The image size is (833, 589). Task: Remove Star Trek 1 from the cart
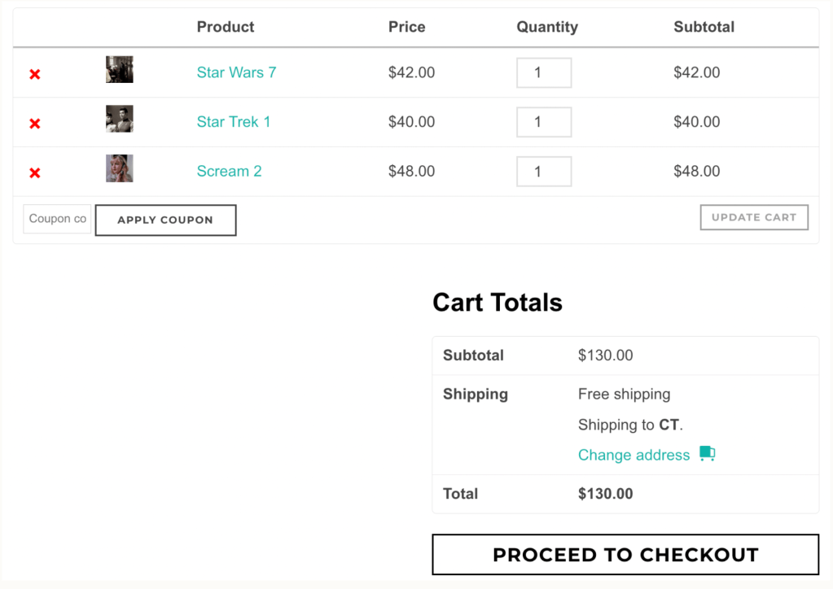35,124
